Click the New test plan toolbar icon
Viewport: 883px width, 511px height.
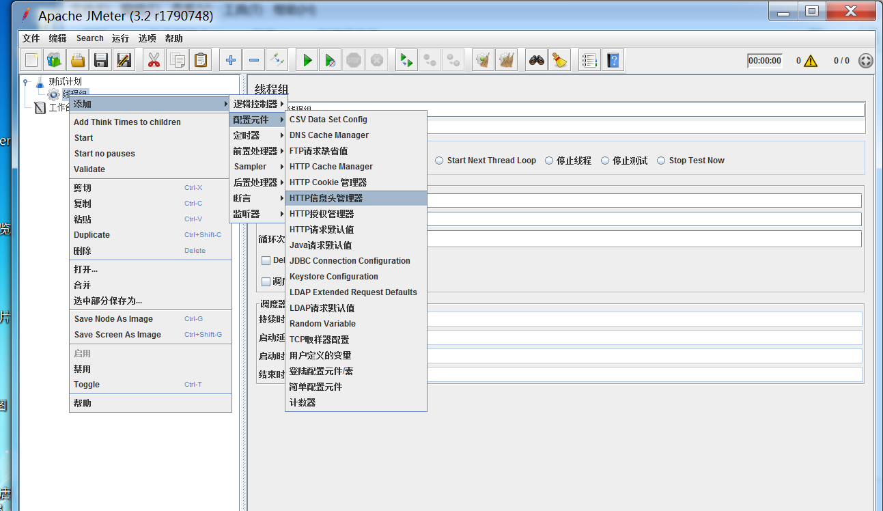pyautogui.click(x=31, y=60)
